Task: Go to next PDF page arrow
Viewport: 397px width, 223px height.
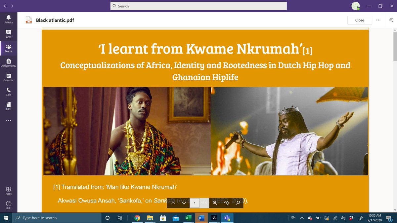Action: [184, 203]
